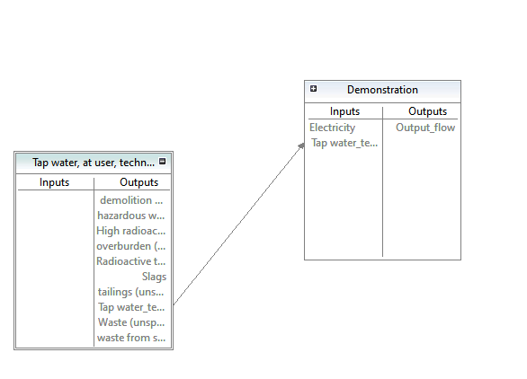Screen dimensions: 527x379
Task: Select the Slags output flow
Action: [x=154, y=277]
